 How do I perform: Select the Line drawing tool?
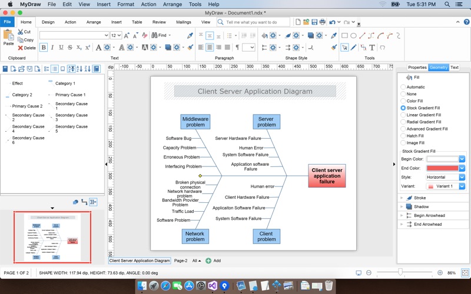tap(362, 36)
